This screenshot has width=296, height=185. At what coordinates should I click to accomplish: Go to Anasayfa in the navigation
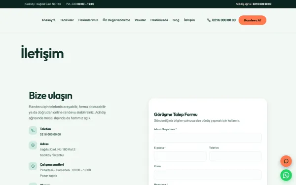(48, 20)
